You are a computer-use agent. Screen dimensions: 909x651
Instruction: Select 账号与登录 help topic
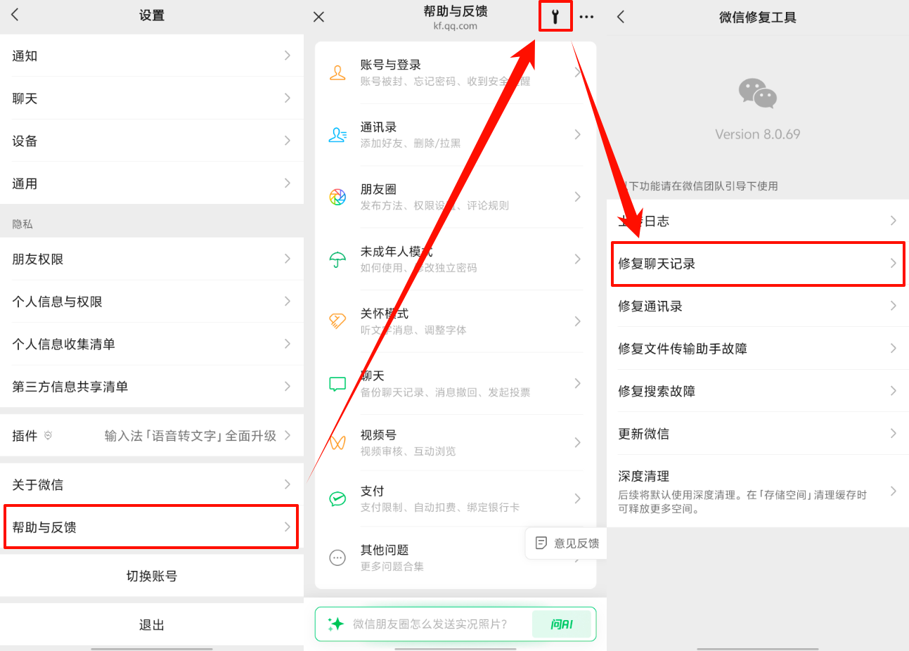click(x=456, y=72)
